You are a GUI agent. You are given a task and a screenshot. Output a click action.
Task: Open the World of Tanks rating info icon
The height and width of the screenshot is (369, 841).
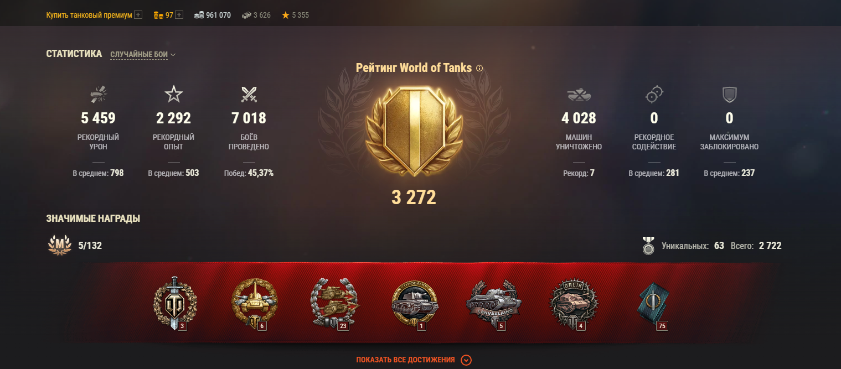(x=479, y=68)
